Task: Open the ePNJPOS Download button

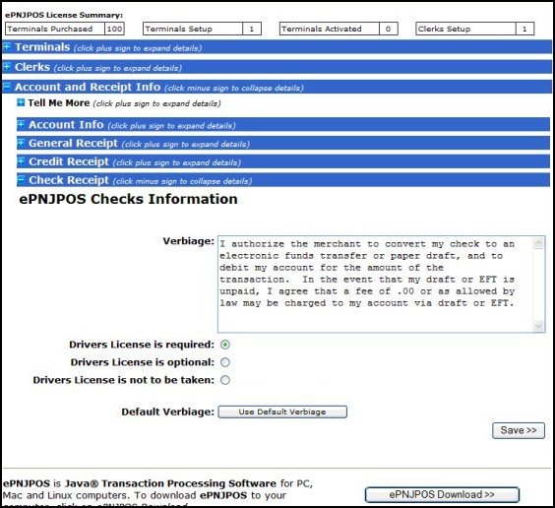Action: pyautogui.click(x=442, y=494)
